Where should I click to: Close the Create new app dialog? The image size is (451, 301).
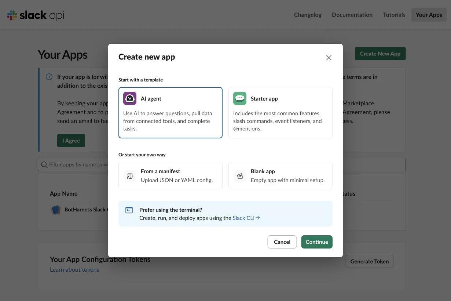click(329, 58)
